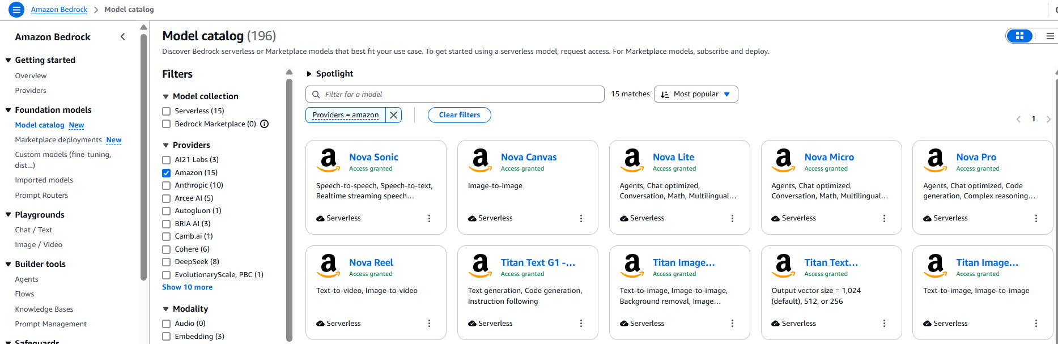
Task: Click Show 10 more providers link
Action: click(x=188, y=287)
